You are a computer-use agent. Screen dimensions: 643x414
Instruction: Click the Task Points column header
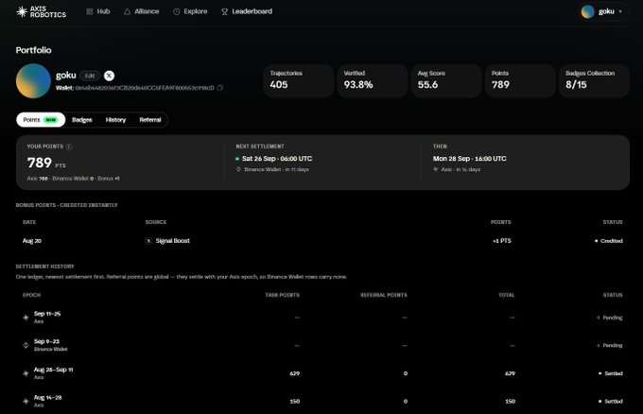point(282,295)
